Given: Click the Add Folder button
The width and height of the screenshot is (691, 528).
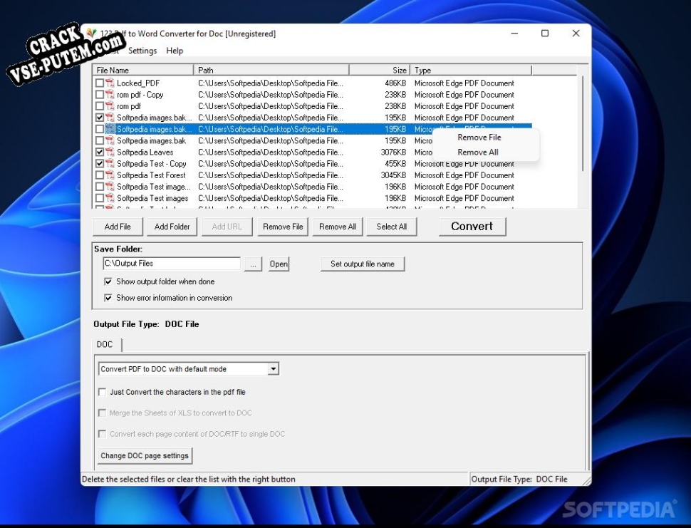Looking at the screenshot, I should click(172, 227).
